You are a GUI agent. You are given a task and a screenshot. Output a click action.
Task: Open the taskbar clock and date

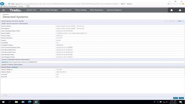(173, 102)
